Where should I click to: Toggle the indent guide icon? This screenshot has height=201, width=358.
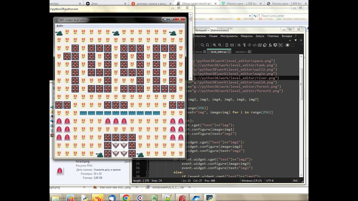pos(249,45)
